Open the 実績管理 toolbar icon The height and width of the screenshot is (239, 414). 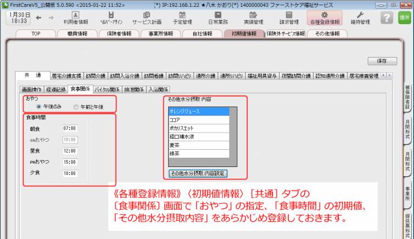[253, 17]
